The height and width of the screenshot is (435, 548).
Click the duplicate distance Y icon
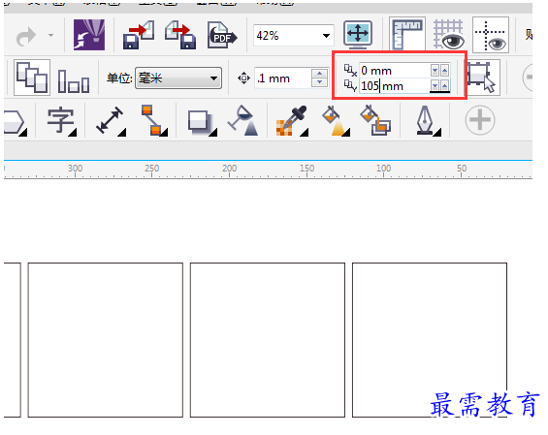(350, 85)
